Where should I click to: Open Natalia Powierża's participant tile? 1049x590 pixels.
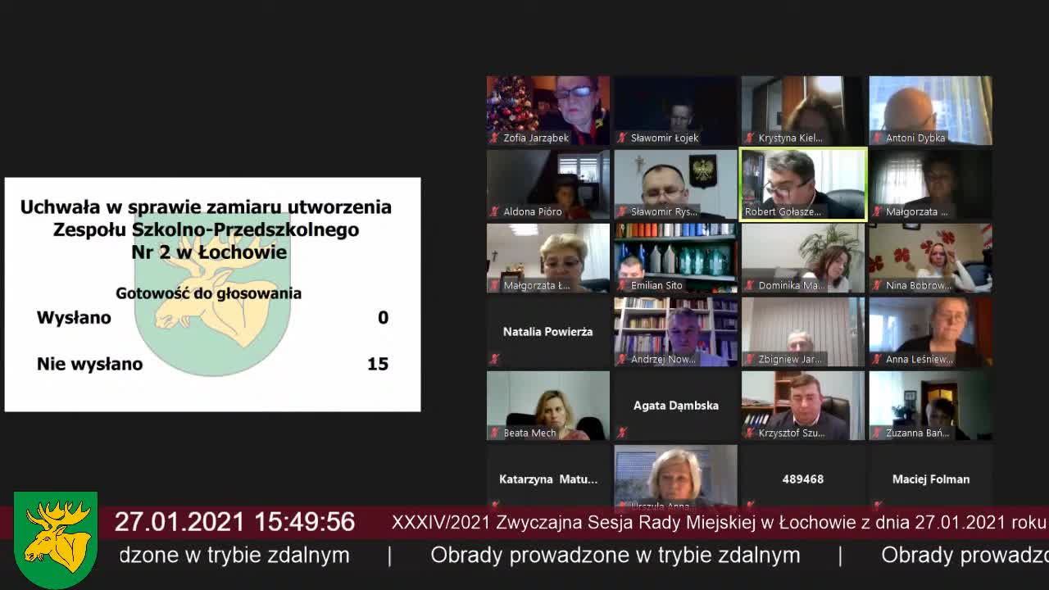tap(547, 332)
